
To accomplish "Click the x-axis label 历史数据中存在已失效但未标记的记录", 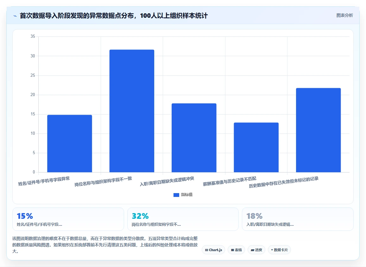I will click(284, 182).
